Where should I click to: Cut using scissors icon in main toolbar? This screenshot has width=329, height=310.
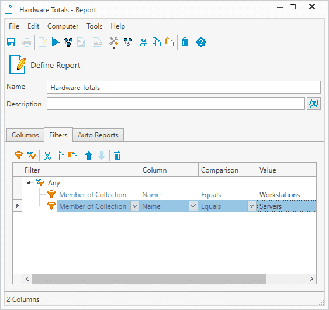click(x=144, y=42)
